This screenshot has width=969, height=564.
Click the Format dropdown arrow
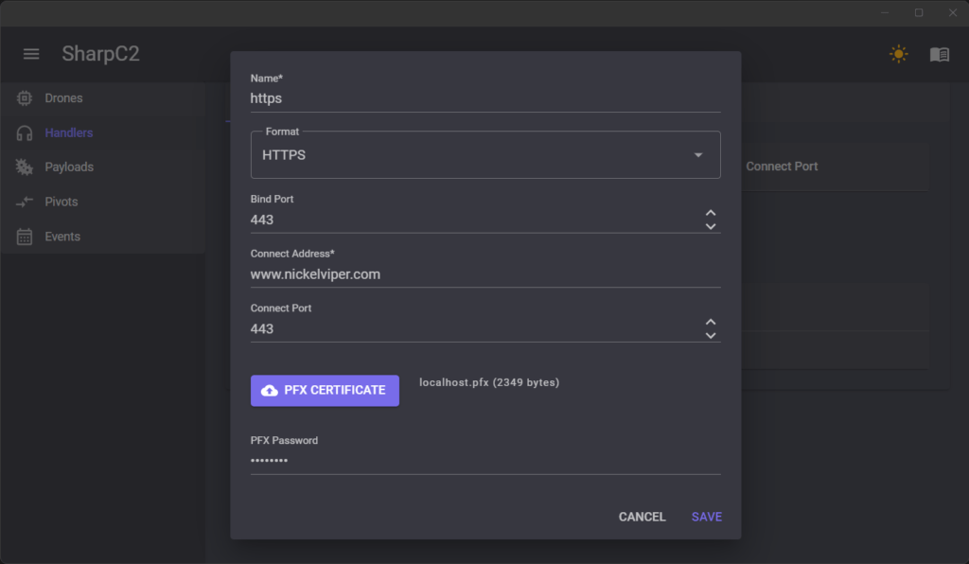point(698,155)
